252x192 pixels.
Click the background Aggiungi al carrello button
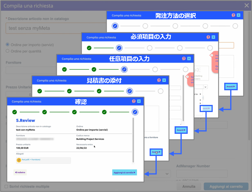tap(226, 186)
